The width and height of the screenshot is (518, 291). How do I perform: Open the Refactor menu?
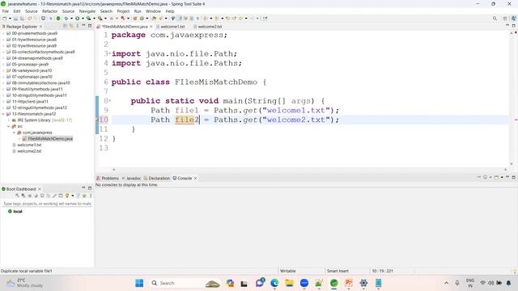[49, 11]
